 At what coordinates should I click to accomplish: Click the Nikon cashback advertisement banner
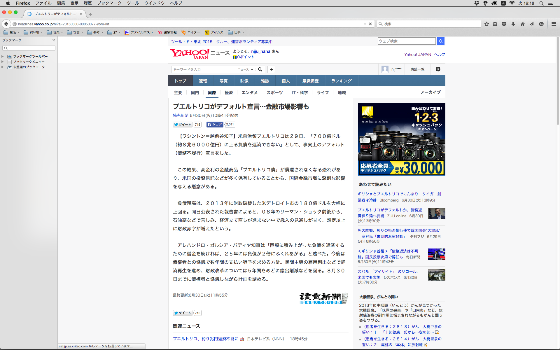coord(401,139)
